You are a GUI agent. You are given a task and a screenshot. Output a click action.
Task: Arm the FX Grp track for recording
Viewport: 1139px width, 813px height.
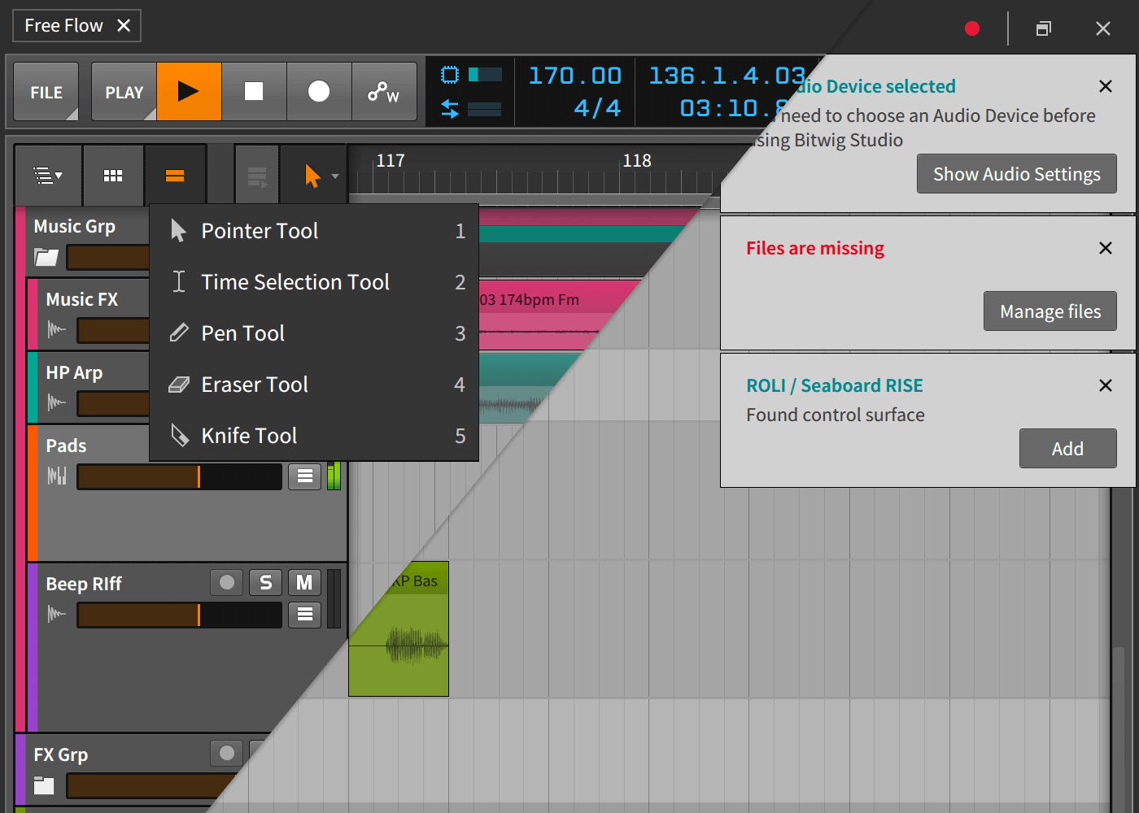pyautogui.click(x=226, y=753)
